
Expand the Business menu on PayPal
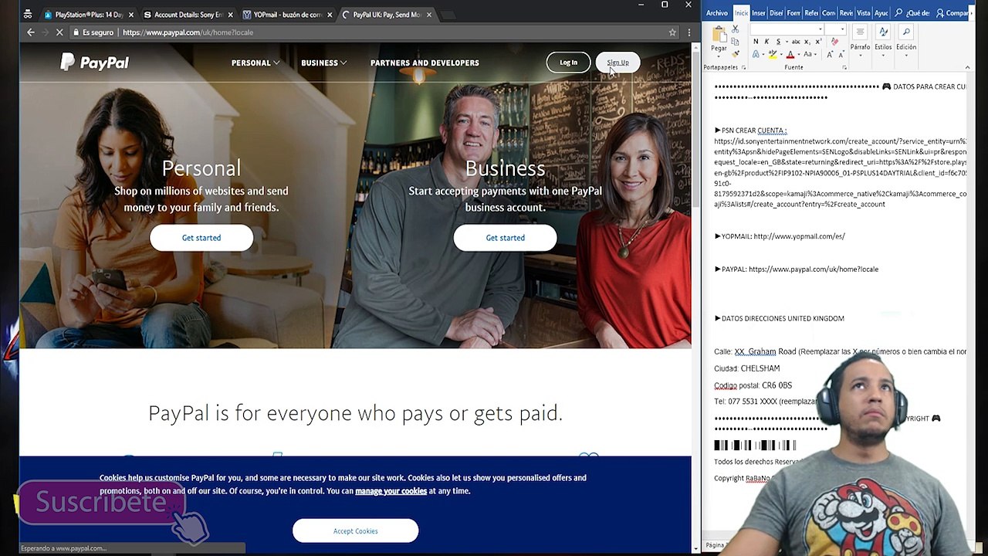[x=323, y=63]
